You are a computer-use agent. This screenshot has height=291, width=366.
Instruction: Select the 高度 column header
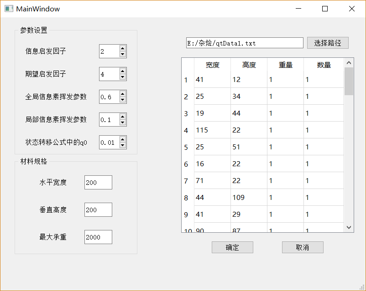click(249, 65)
